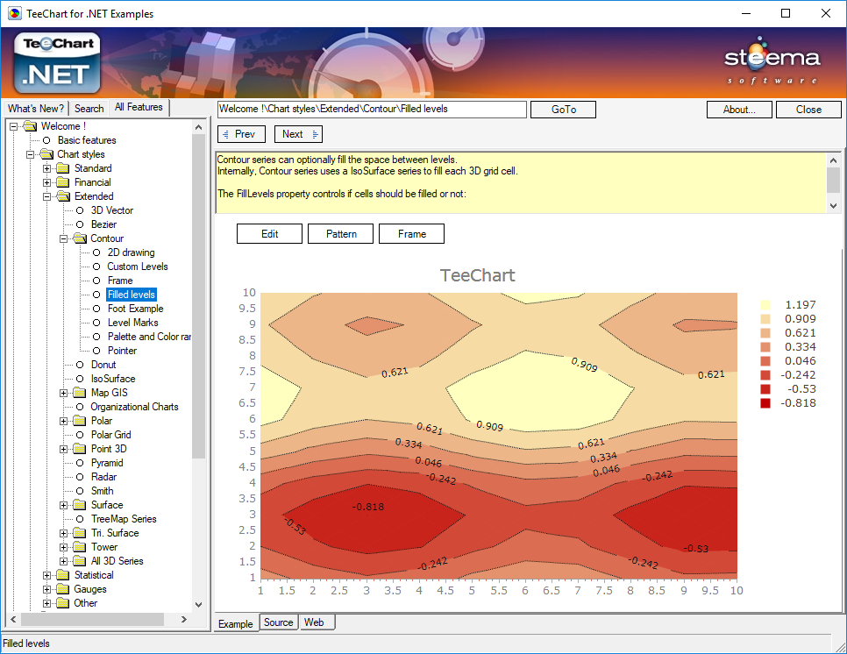Image resolution: width=847 pixels, height=654 pixels.
Task: Collapse the Welcome ! root node
Action: [x=13, y=126]
